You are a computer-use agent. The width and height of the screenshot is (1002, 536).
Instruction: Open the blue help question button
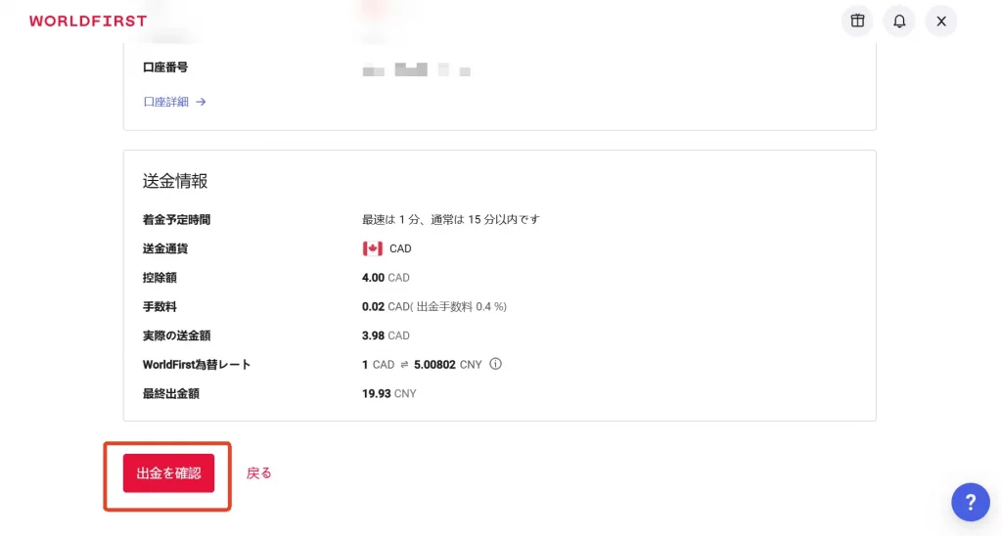coord(970,502)
